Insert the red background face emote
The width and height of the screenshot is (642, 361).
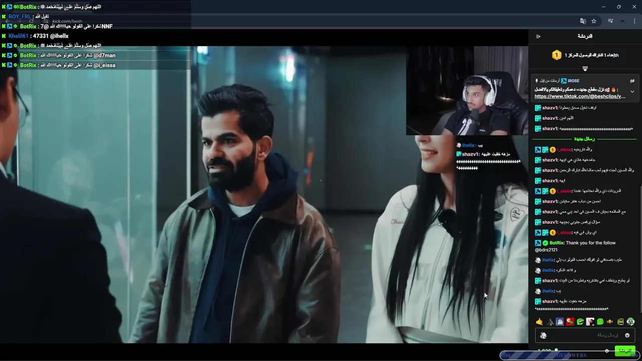570,321
